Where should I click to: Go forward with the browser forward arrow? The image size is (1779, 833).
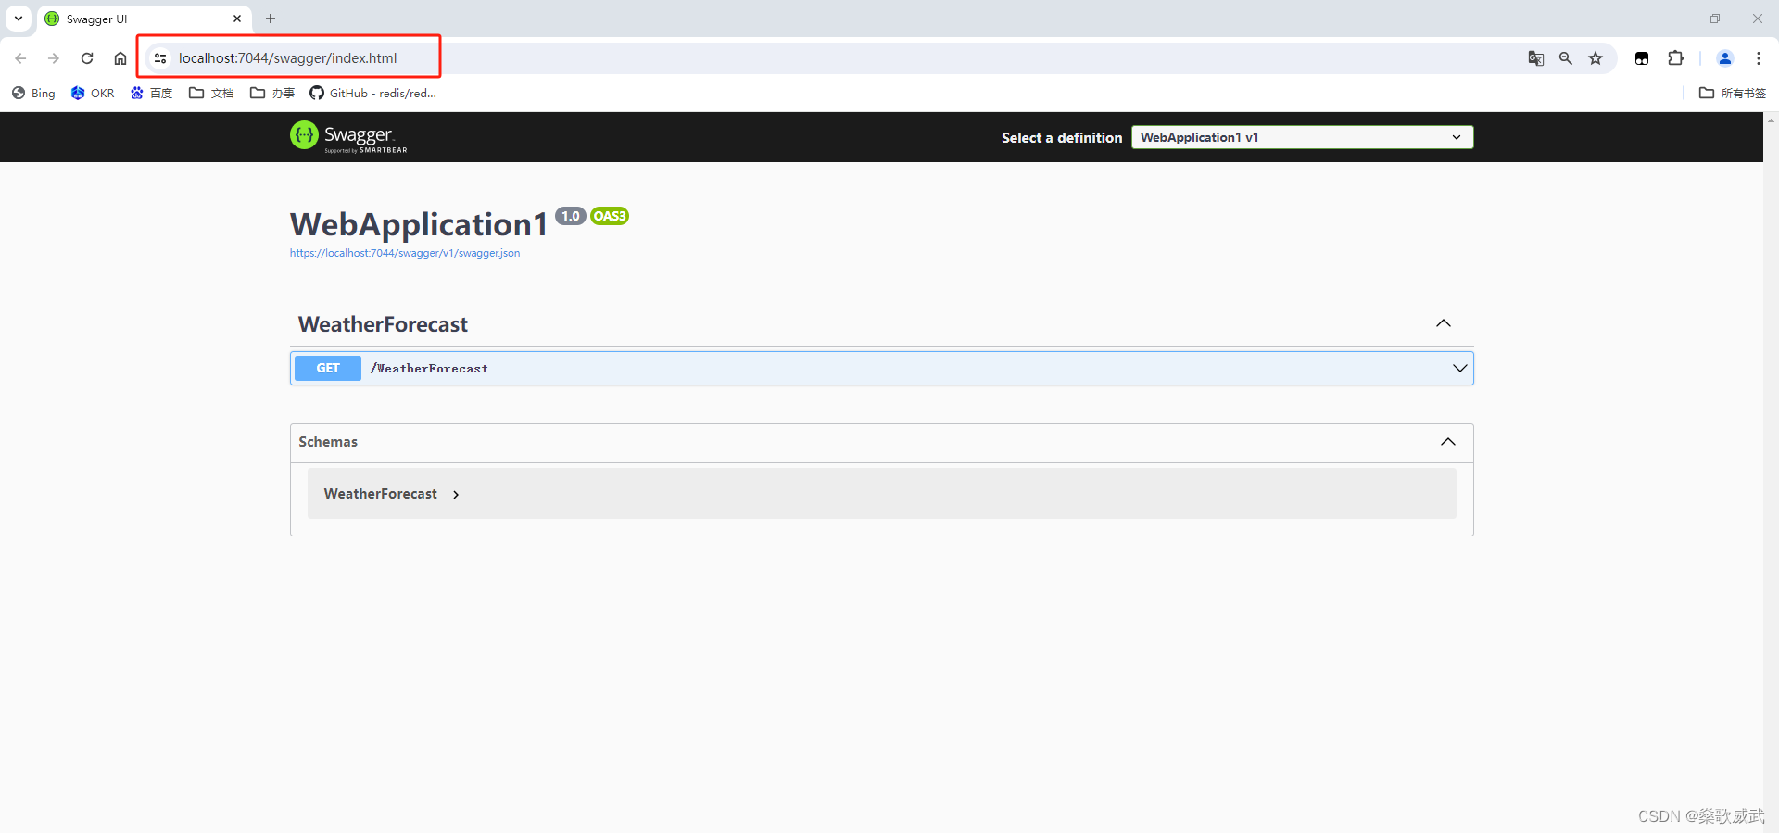(54, 58)
